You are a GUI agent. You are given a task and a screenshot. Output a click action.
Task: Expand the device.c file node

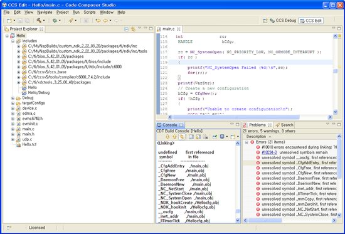tap(13, 109)
